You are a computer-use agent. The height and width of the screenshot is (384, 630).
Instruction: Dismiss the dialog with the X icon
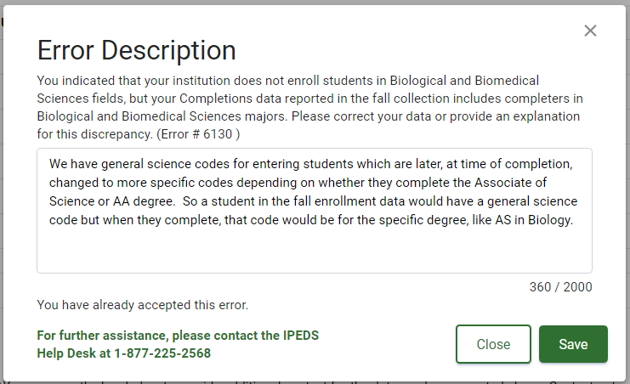click(x=590, y=31)
